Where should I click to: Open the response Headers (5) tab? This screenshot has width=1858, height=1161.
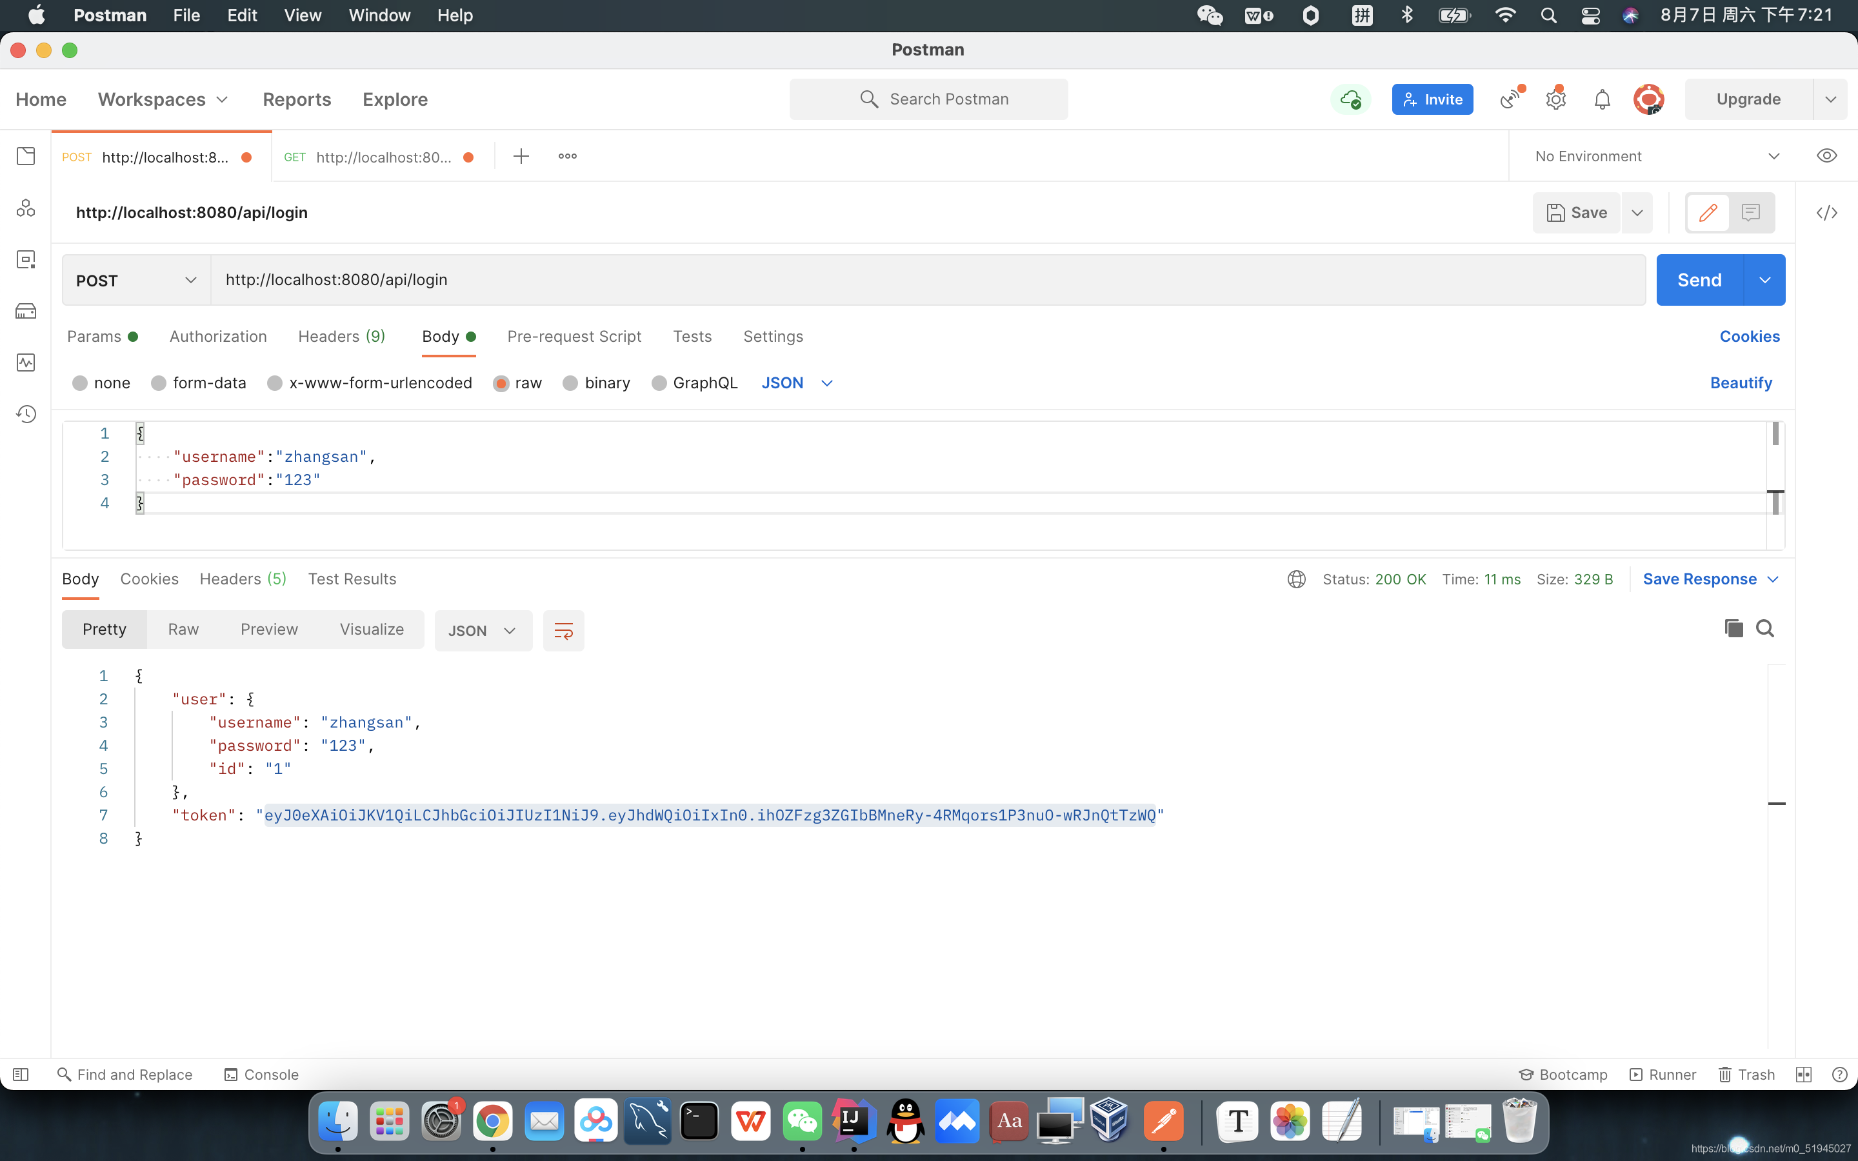coord(243,579)
